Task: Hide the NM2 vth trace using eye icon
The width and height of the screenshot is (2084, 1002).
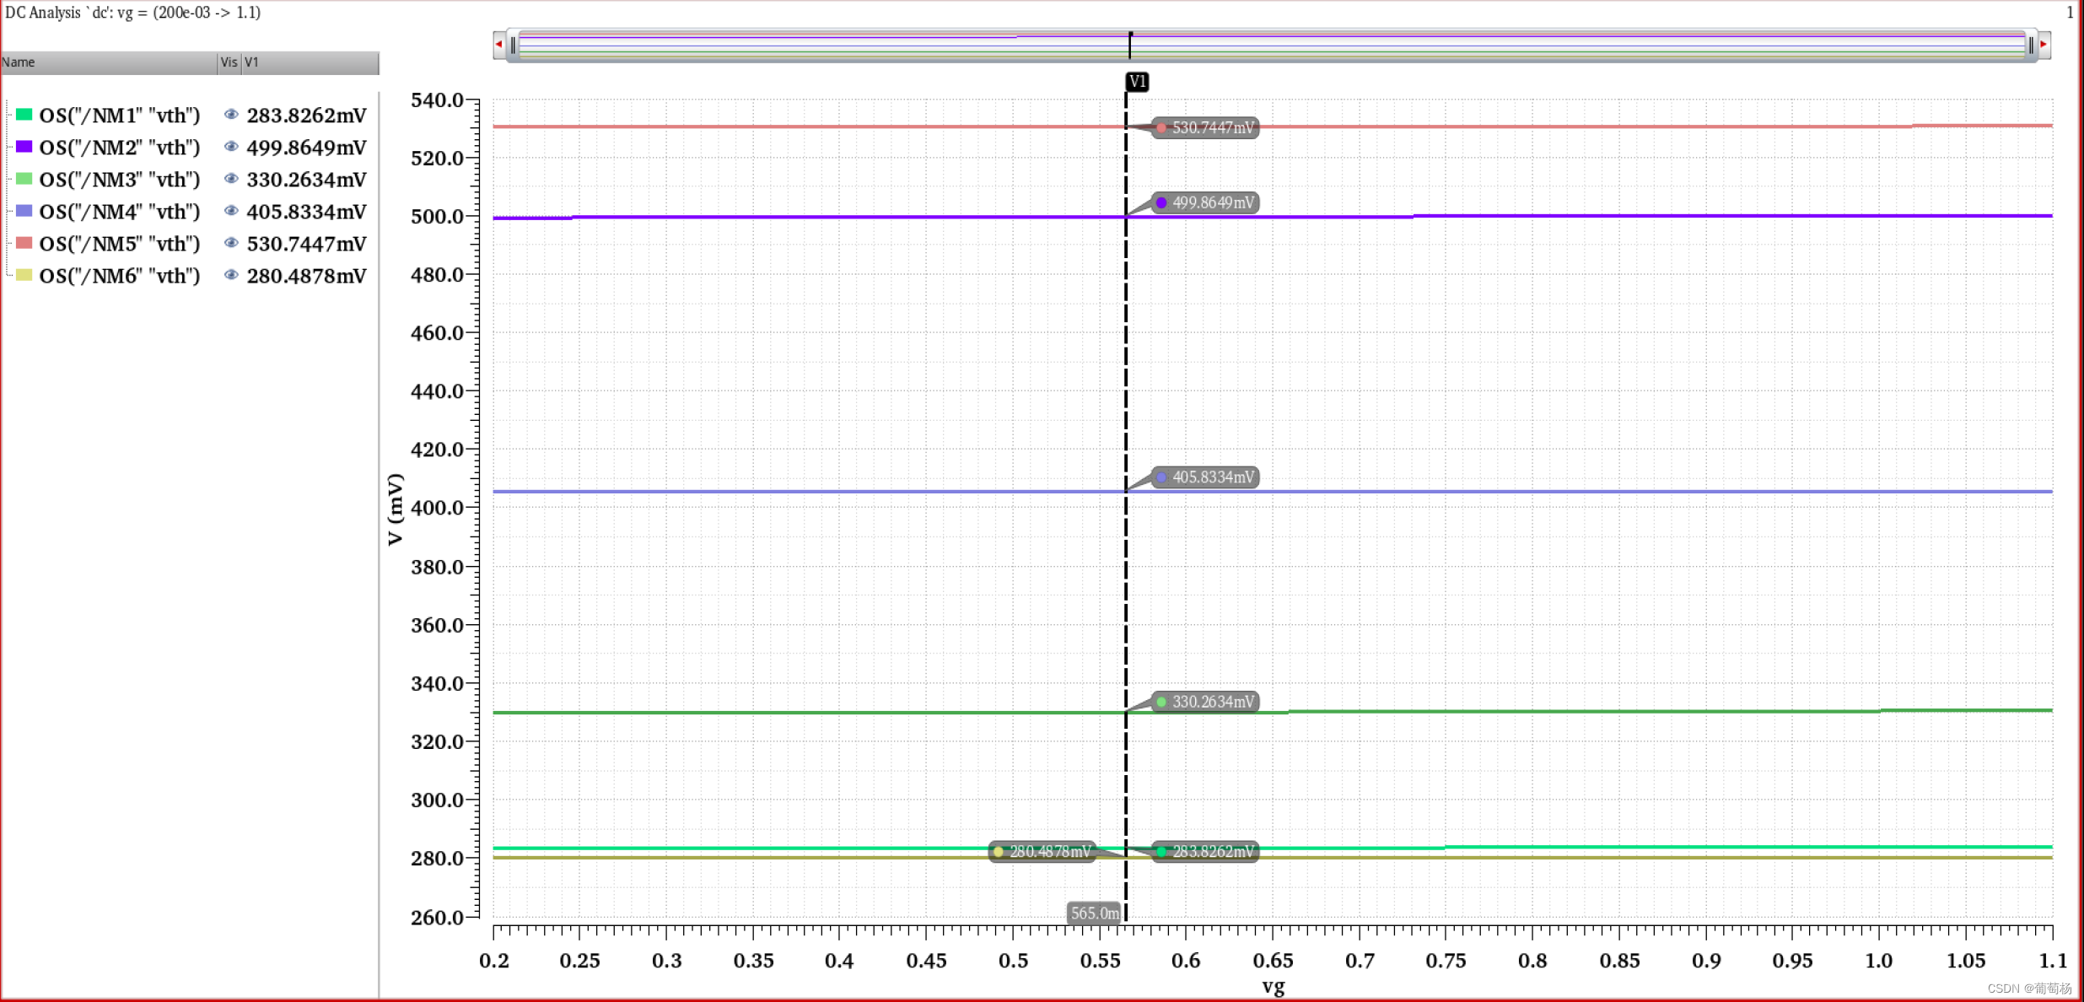Action: [230, 147]
